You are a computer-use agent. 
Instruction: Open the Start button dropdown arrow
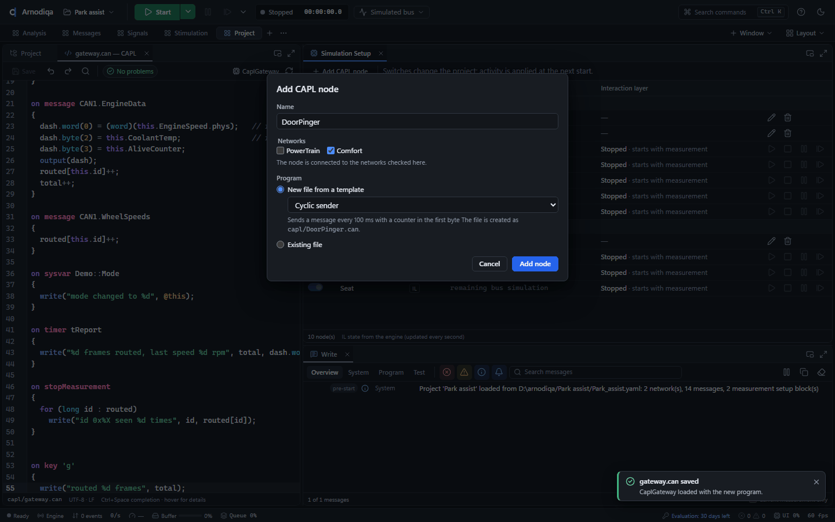[x=188, y=12]
